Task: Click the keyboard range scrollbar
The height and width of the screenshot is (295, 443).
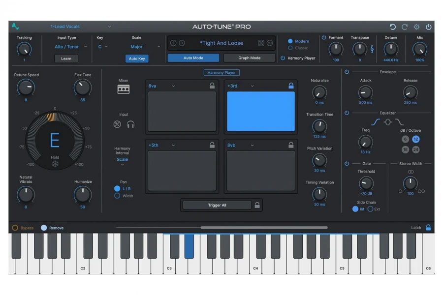Action: tap(264, 227)
